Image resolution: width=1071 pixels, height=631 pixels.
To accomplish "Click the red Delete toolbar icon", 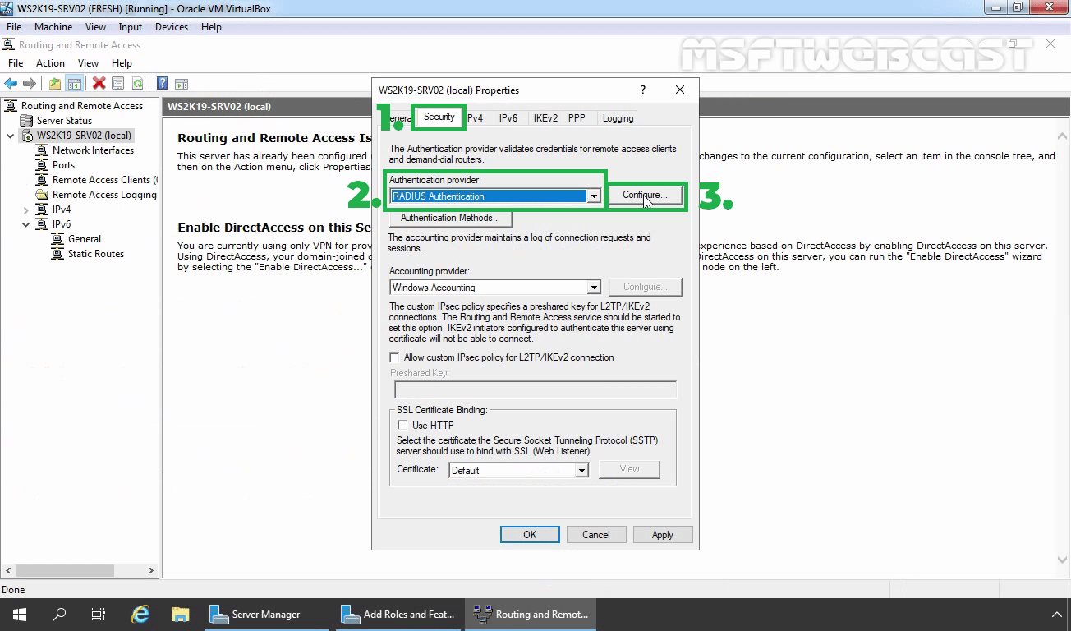I will click(x=99, y=83).
